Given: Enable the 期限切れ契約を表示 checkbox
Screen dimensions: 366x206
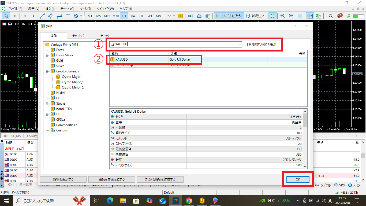Looking at the screenshot, I should (x=246, y=45).
